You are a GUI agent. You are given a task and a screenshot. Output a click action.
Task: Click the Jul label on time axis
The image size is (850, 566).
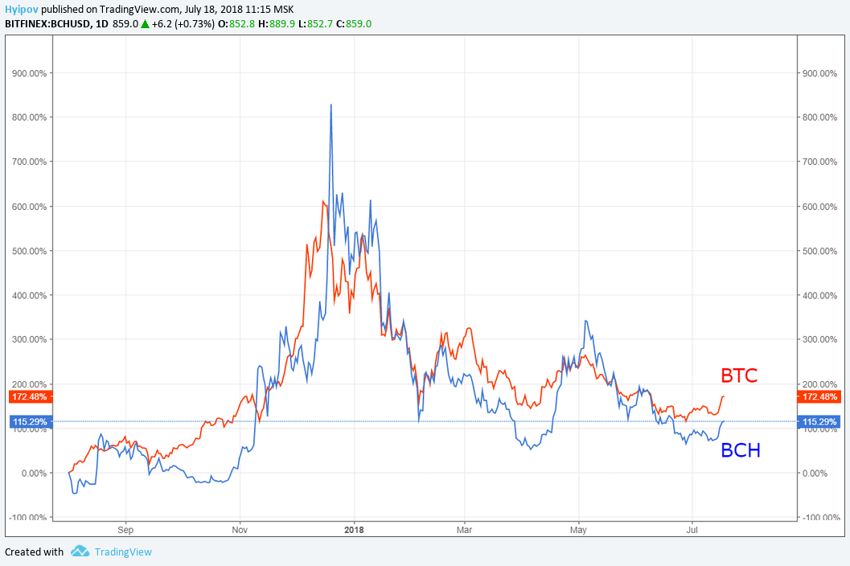pos(692,530)
